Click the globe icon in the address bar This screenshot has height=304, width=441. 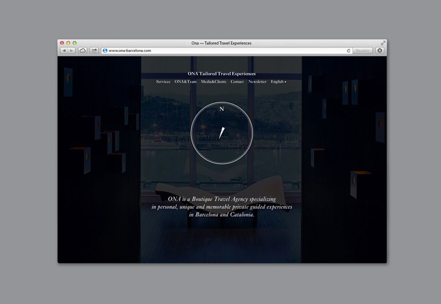pyautogui.click(x=105, y=51)
